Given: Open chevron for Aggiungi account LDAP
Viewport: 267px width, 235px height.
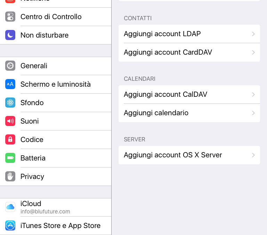Looking at the screenshot, I should [253, 34].
